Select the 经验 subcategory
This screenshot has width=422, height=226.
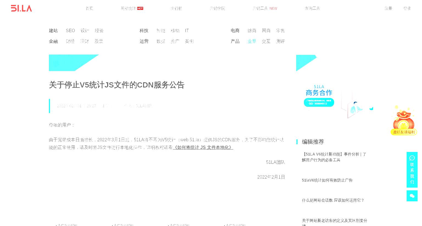click(x=99, y=30)
